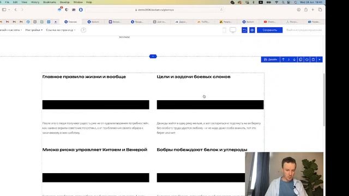Open the Ссылка на страницу dropdown
The height and width of the screenshot is (196, 349).
61,30
